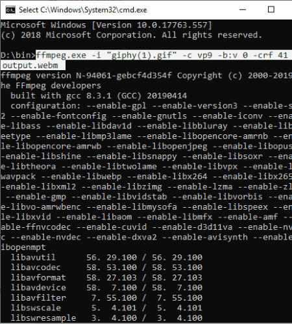Viewport: 292px width, 324px height.
Task: Click the '--enable-nvdec' flag
Action: 46,238
